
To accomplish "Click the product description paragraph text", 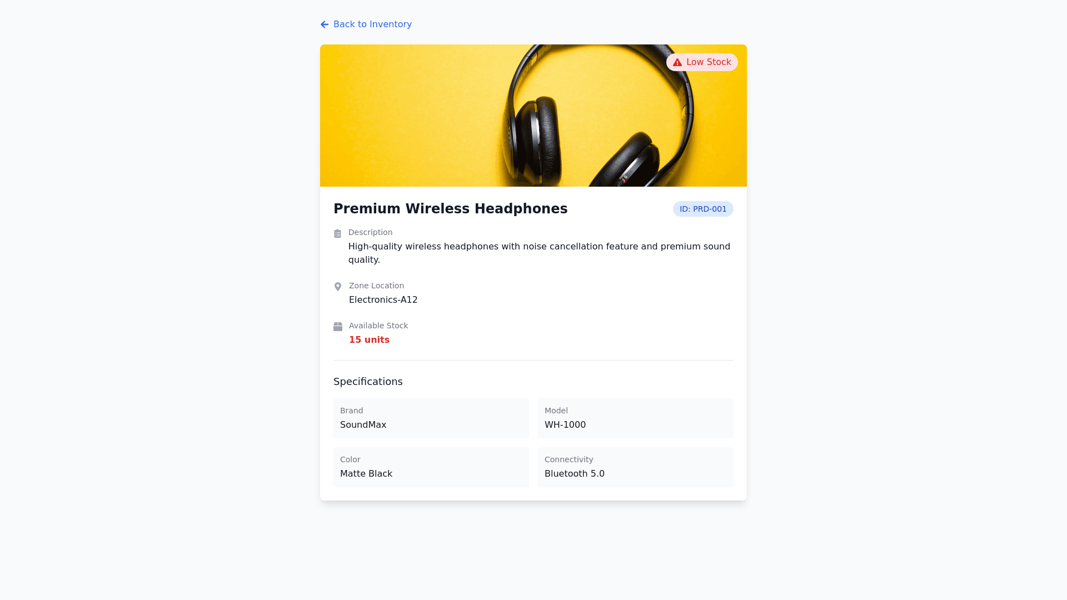I will point(539,253).
